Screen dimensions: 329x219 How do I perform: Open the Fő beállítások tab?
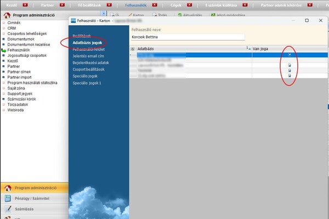tap(89, 5)
